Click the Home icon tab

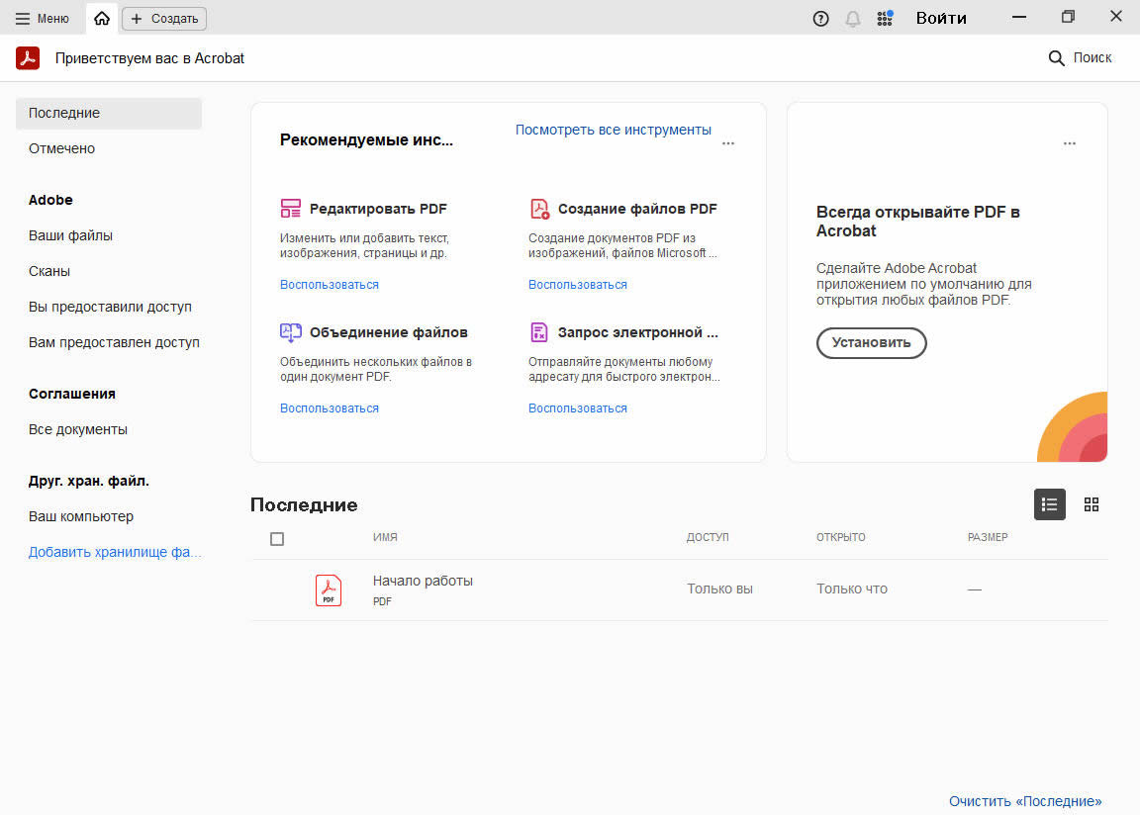pyautogui.click(x=102, y=18)
